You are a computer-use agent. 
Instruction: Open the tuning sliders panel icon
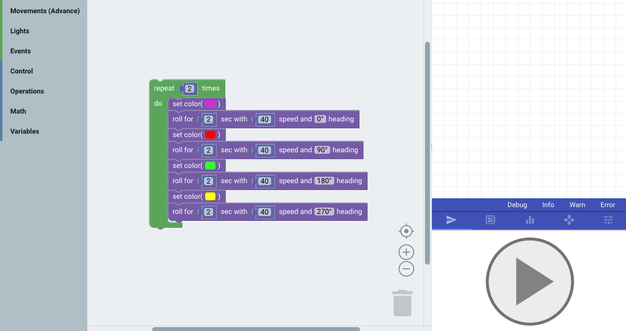[608, 220]
